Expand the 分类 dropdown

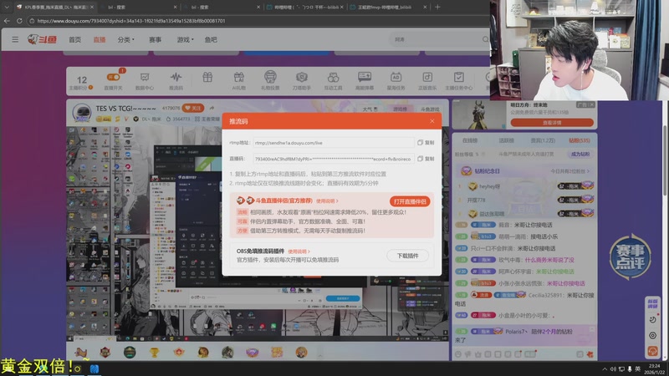(x=126, y=39)
